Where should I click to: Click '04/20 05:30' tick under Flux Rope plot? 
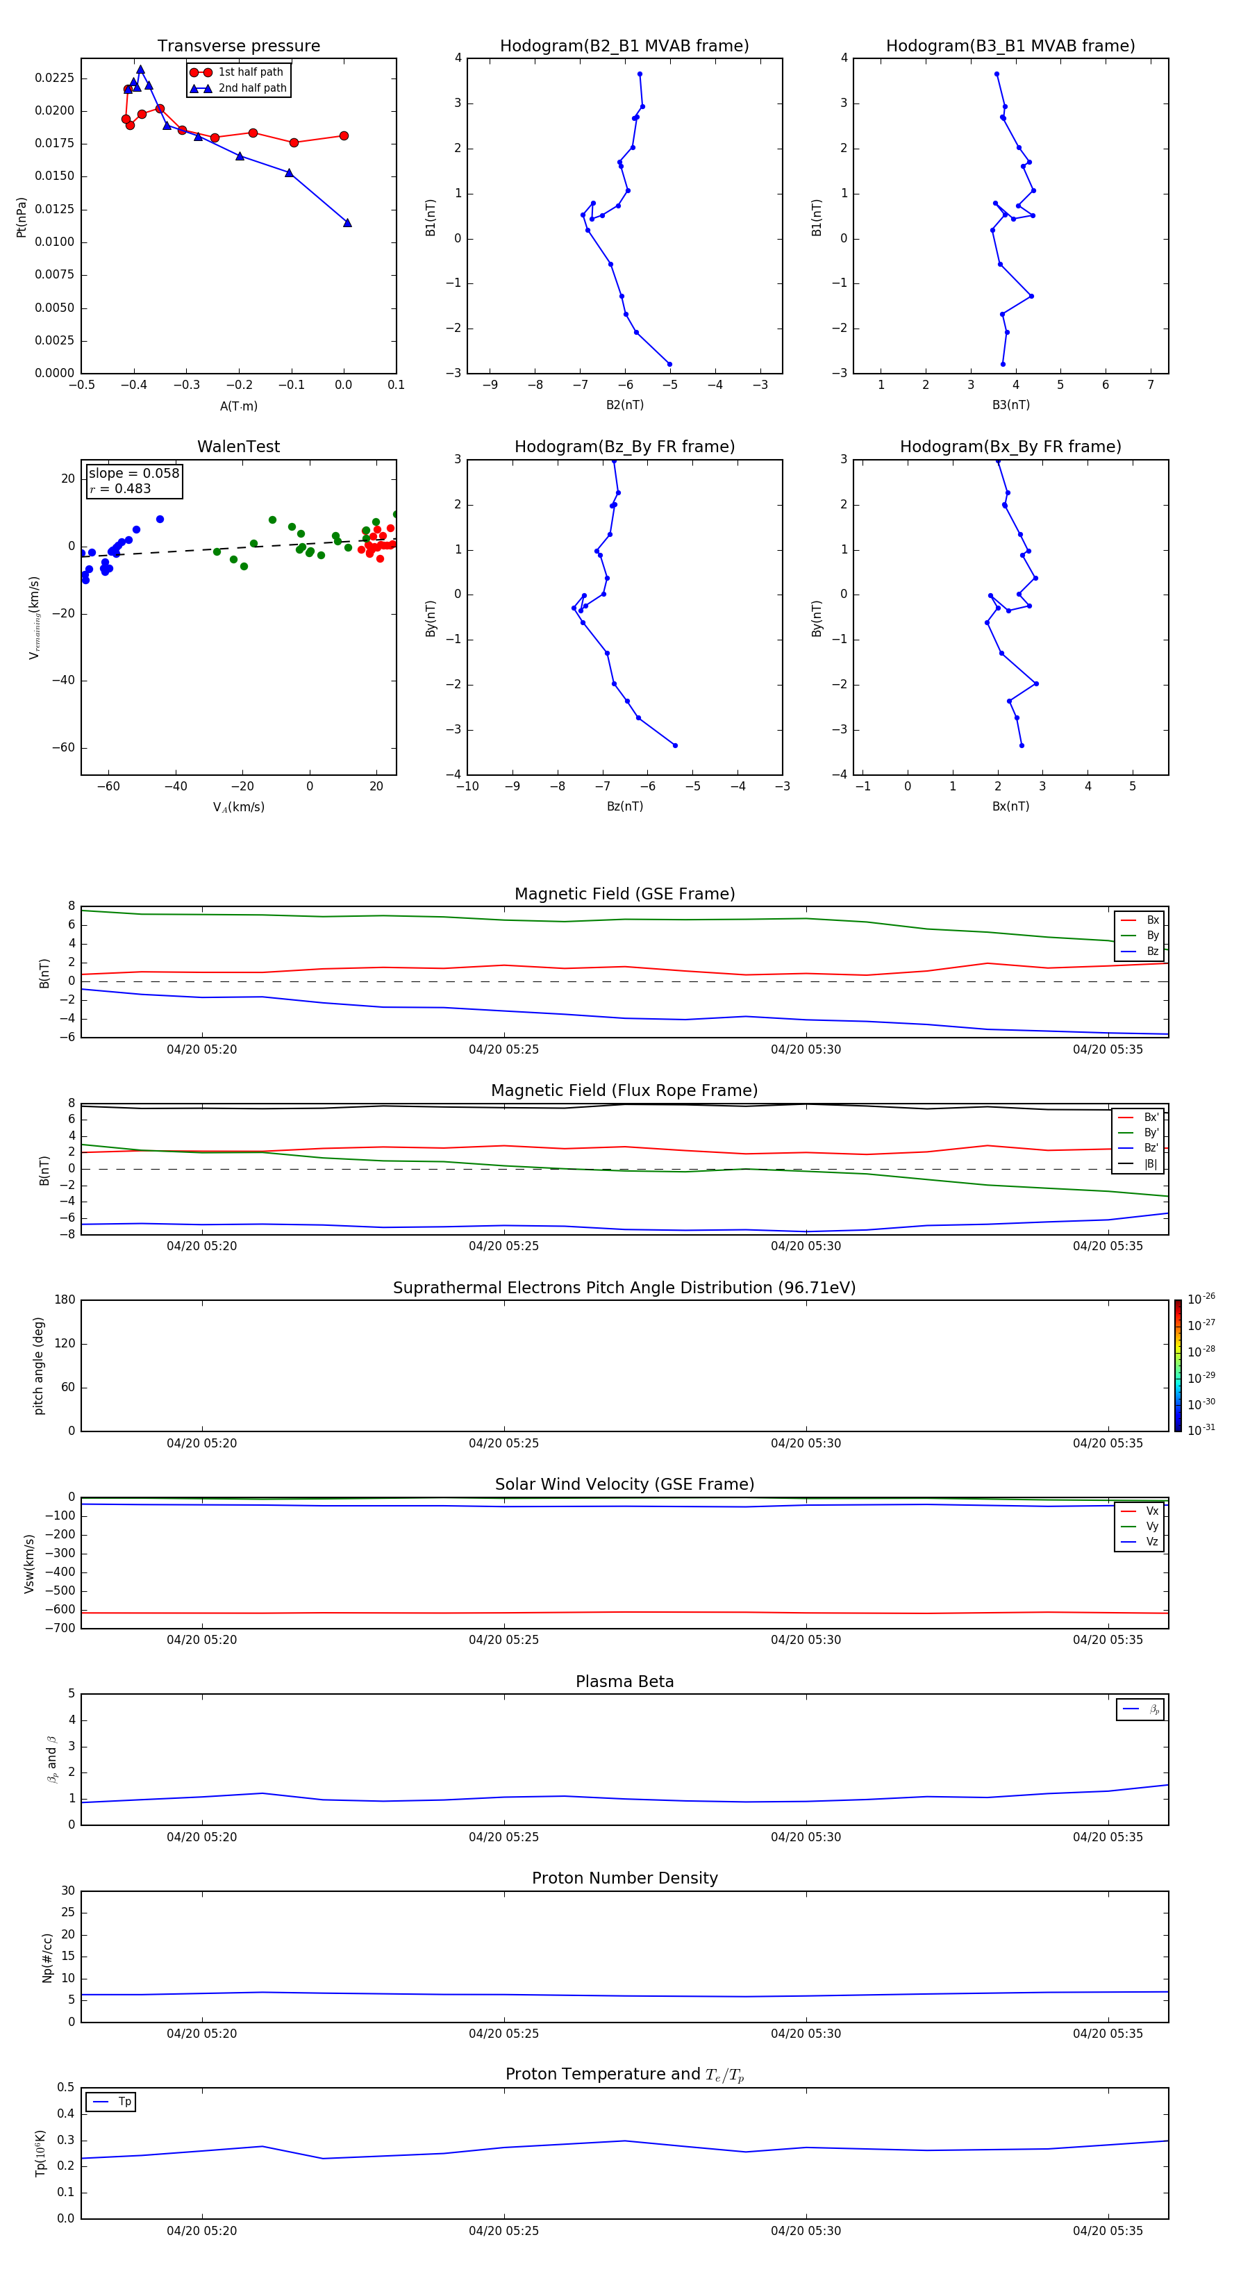coord(805,1247)
